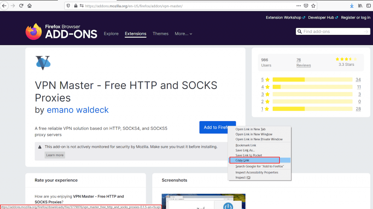
Task: Switch to the Themes tab
Action: pos(160,34)
